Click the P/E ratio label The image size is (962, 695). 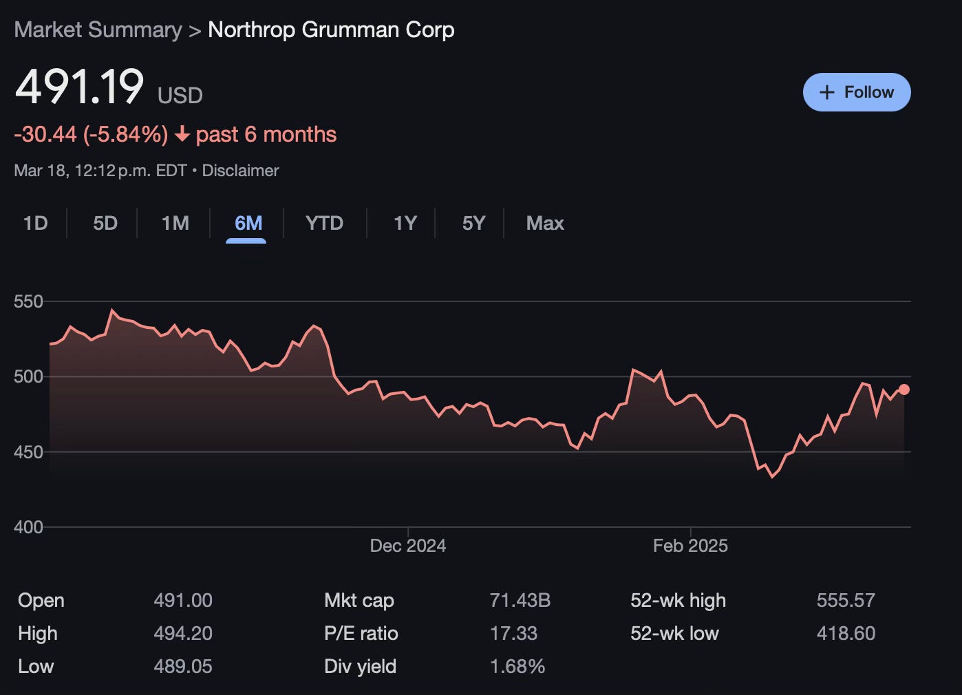361,633
